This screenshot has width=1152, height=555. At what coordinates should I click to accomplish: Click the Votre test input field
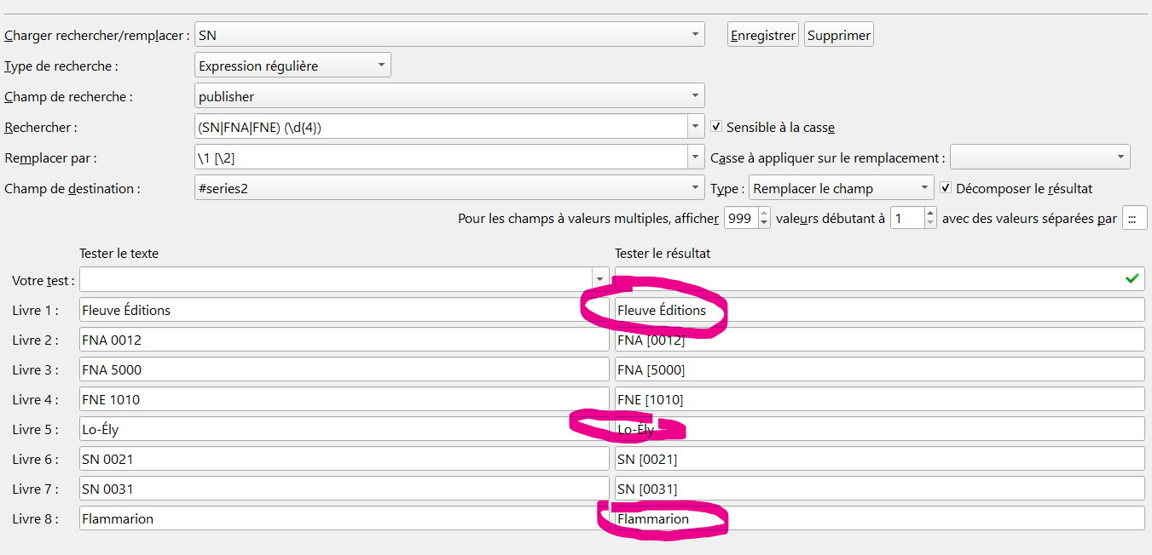(x=336, y=279)
